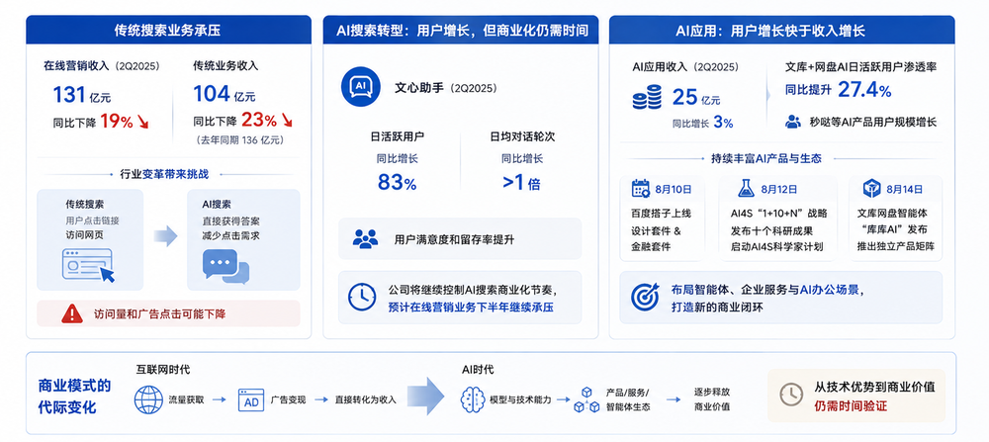Click the AI应用收入 (2Q2025) label
Screen dimensions: 989x442
pyautogui.click(x=685, y=66)
